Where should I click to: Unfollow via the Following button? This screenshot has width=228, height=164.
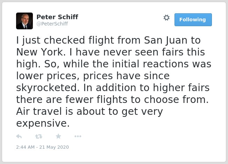(193, 20)
